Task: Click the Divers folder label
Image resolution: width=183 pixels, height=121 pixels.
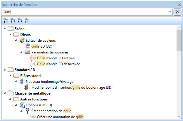Action: click(25, 35)
